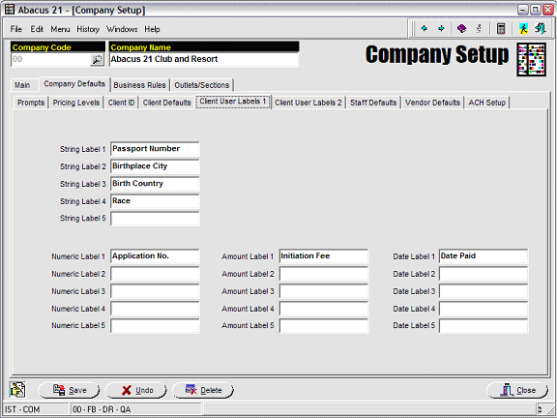Click the empty String Label 5 field

[x=155, y=219]
